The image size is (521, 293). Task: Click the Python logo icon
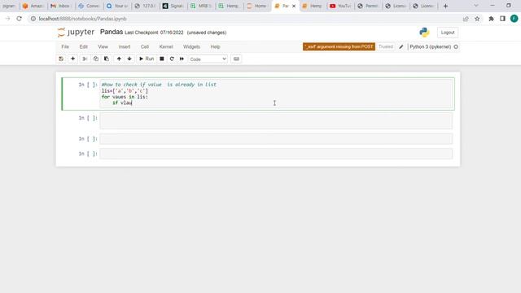pyautogui.click(x=424, y=33)
